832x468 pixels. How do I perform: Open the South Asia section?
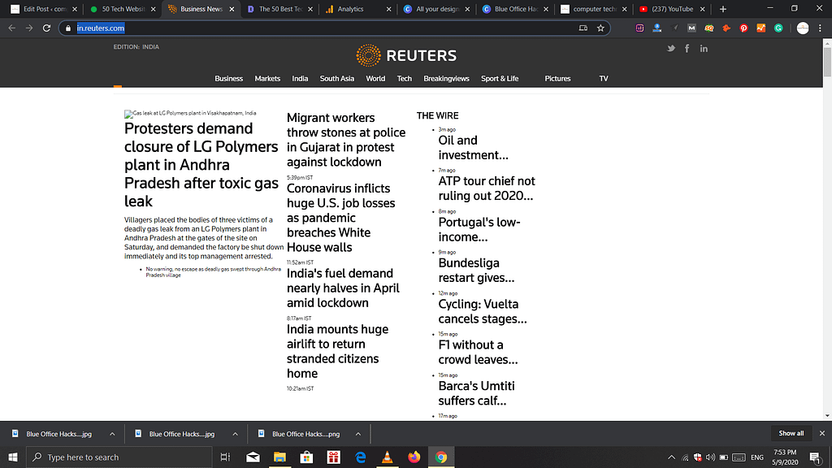(337, 79)
